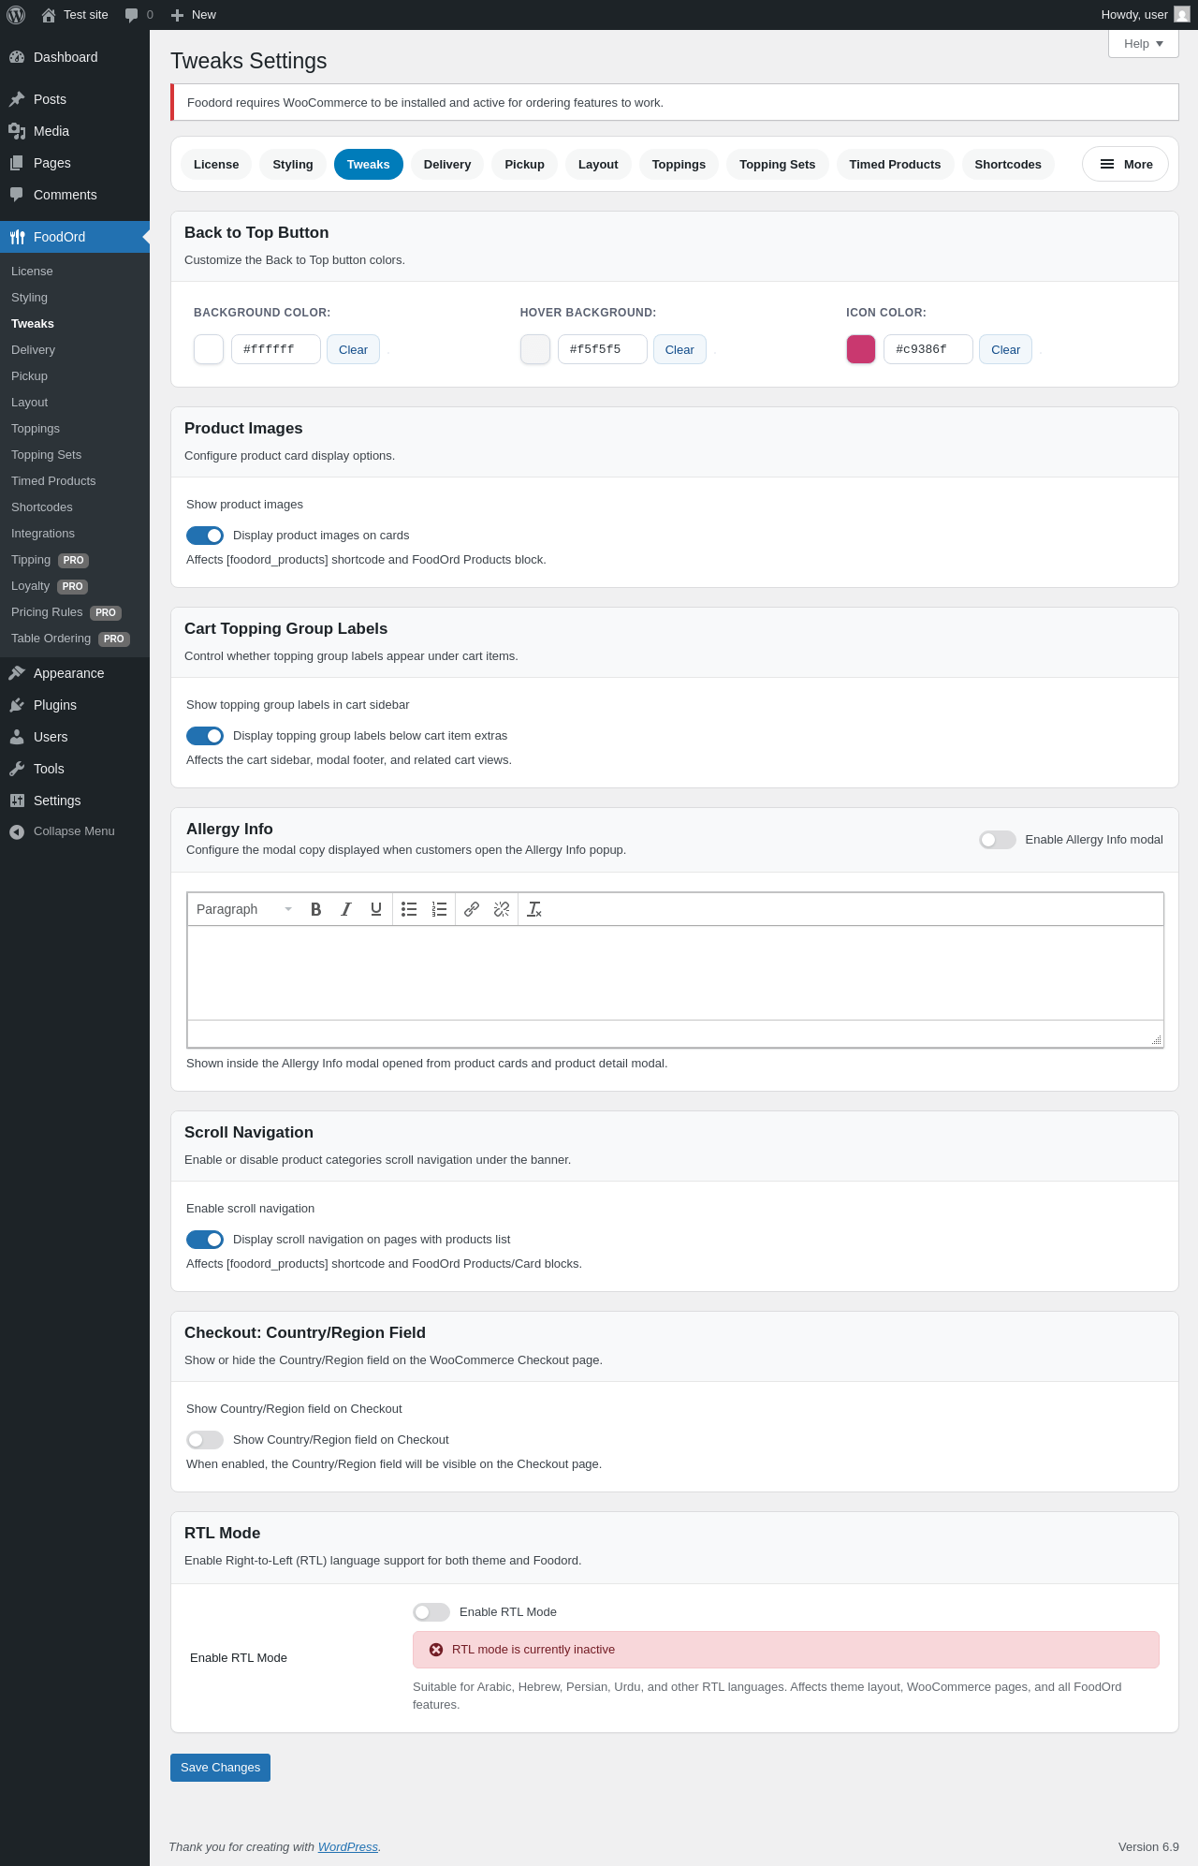
Task: Expand the More settings tabs menu
Action: (1125, 165)
